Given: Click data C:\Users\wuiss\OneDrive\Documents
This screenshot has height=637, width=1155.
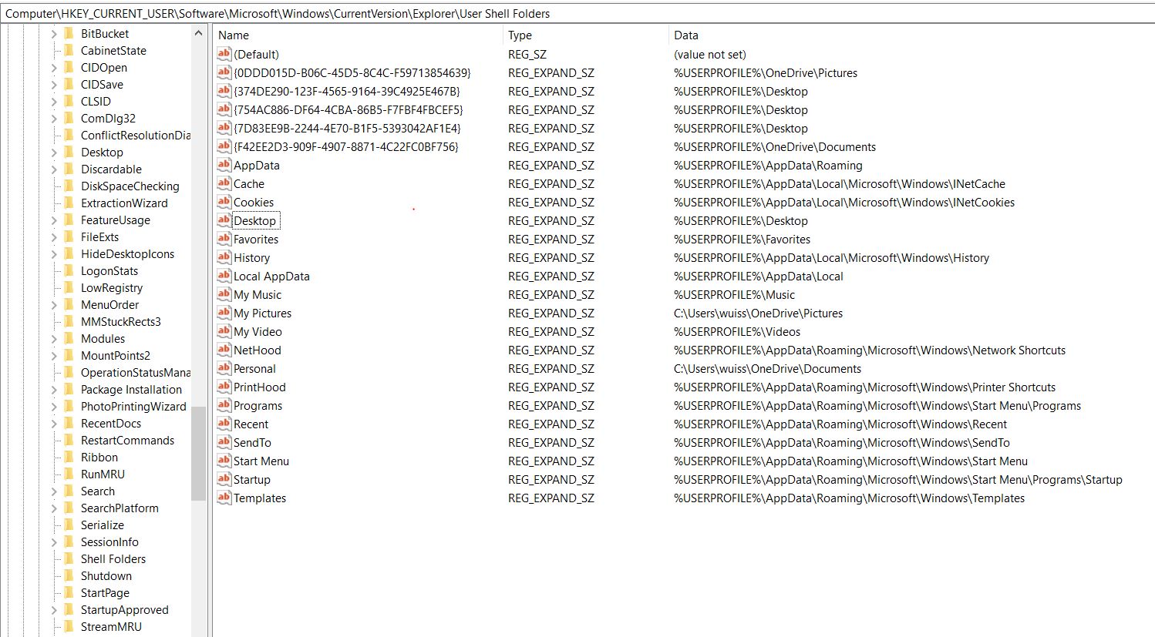Looking at the screenshot, I should point(767,368).
